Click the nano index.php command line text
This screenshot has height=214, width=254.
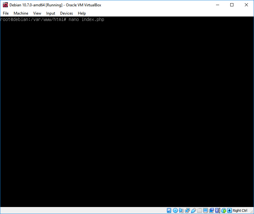pyautogui.click(x=86, y=19)
